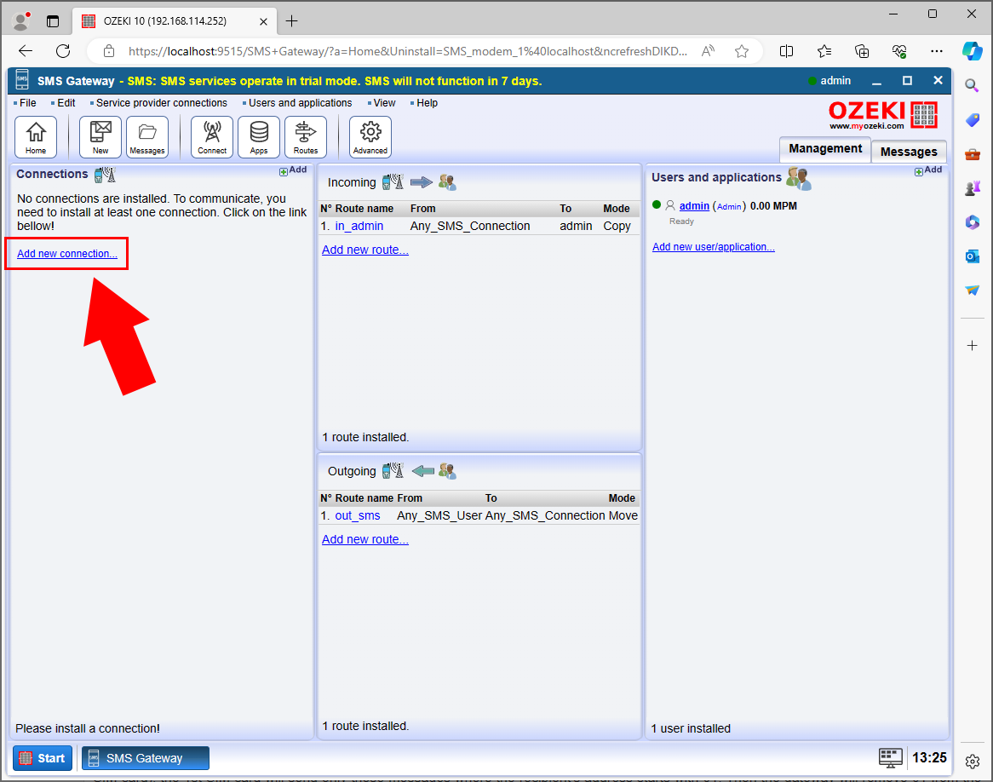Click the admin status in title bar

tap(829, 80)
